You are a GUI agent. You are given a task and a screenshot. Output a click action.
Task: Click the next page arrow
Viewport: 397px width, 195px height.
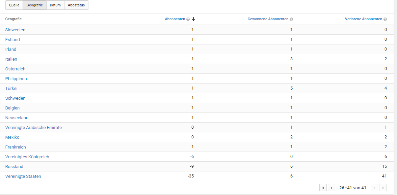coord(374,188)
